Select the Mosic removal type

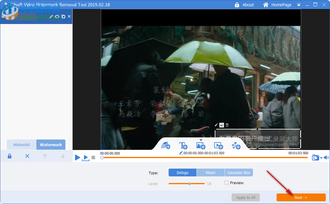coord(211,172)
